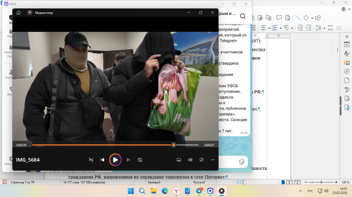Screen dimensions: 352x197
Task: Open media player volume control
Action: [190, 160]
